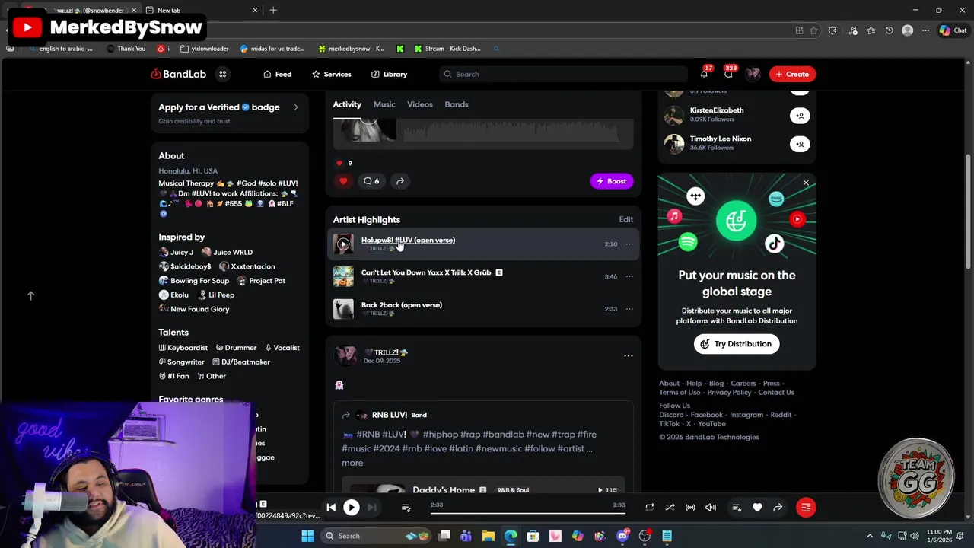Image resolution: width=974 pixels, height=548 pixels.
Task: Open RNB LUV! band link
Action: 389,415
